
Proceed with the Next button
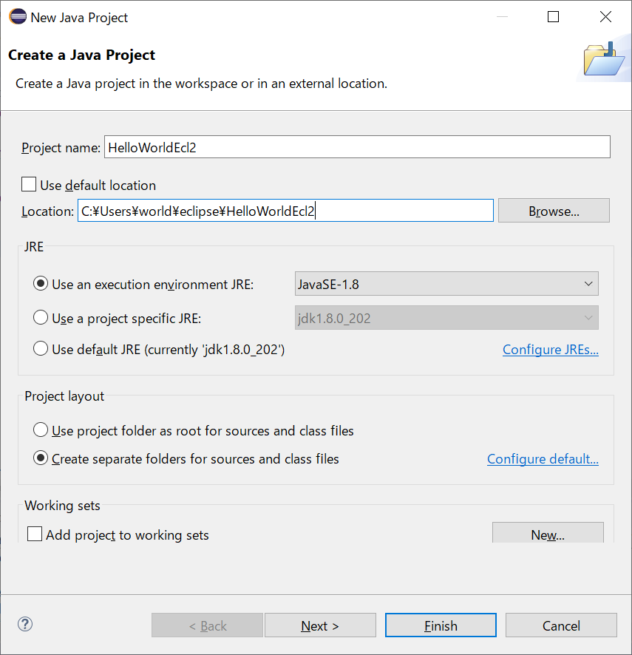[320, 625]
